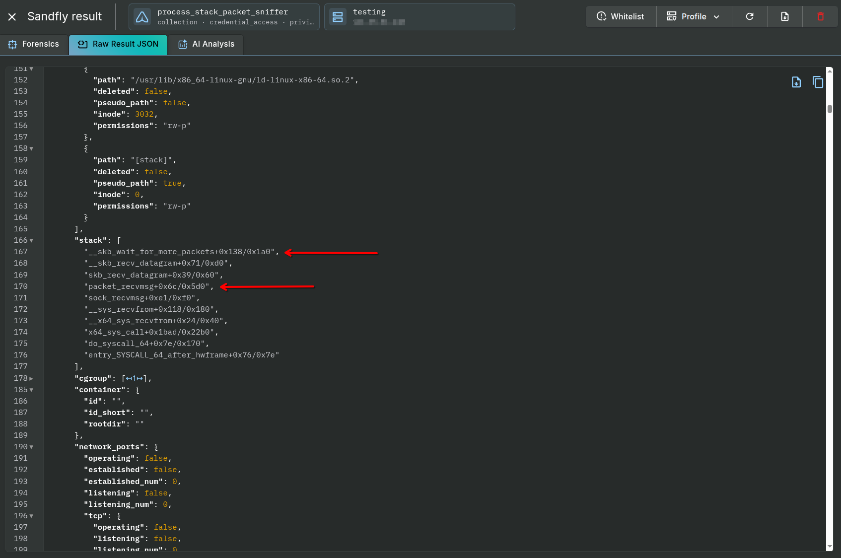The image size is (841, 558).
Task: Collapse the JSON block at line 158
Action: point(31,148)
